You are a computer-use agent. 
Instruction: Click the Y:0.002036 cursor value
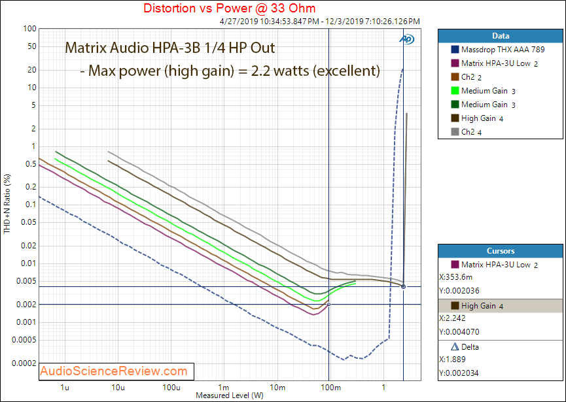click(459, 291)
